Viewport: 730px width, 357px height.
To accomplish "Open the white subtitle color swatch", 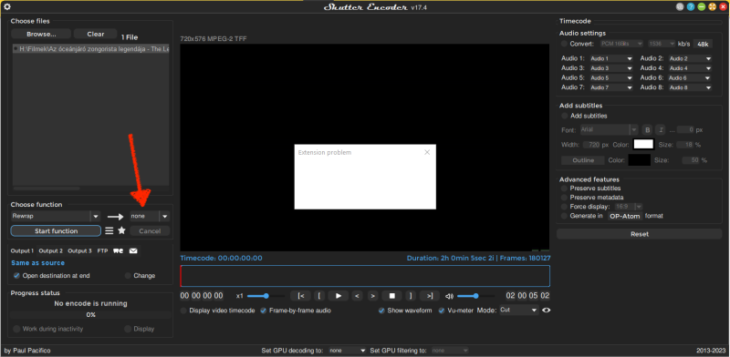I will (643, 145).
